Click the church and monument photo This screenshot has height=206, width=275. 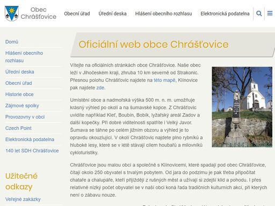point(242,107)
